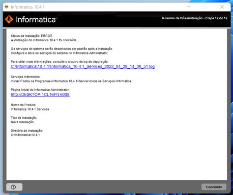Open the Informatica Administrator URL link
This screenshot has height=195, width=233.
(x=40, y=95)
